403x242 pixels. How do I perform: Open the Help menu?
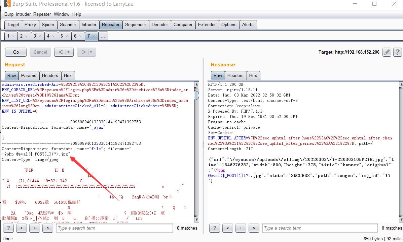click(77, 14)
